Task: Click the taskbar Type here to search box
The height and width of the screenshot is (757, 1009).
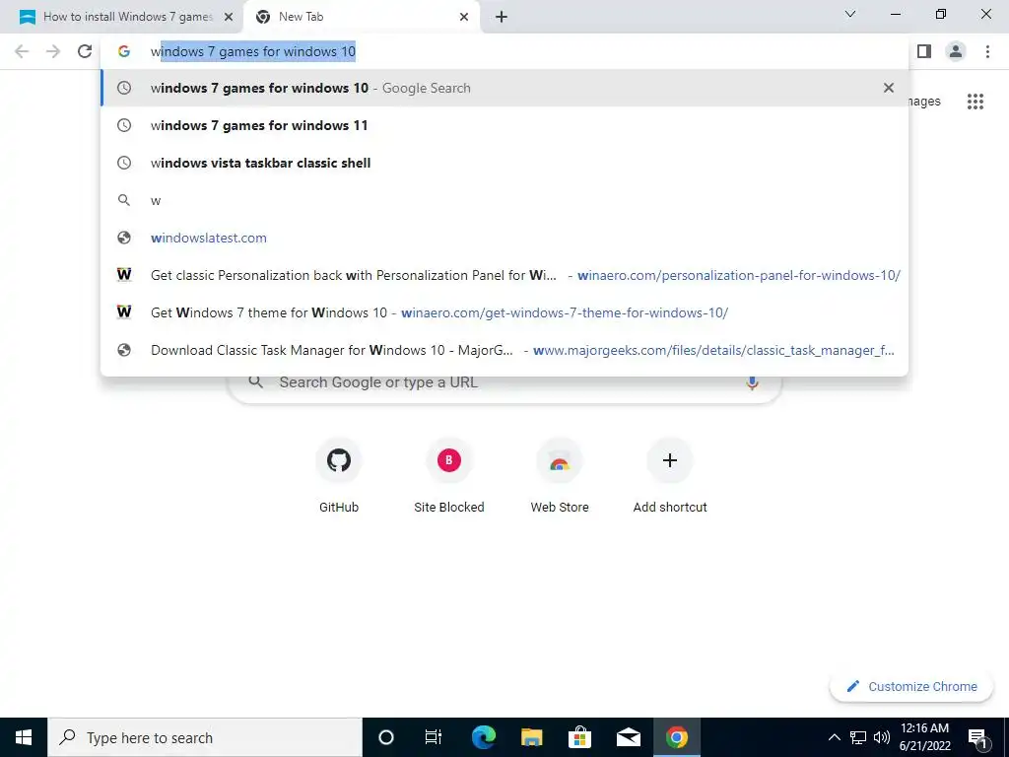Action: click(205, 737)
